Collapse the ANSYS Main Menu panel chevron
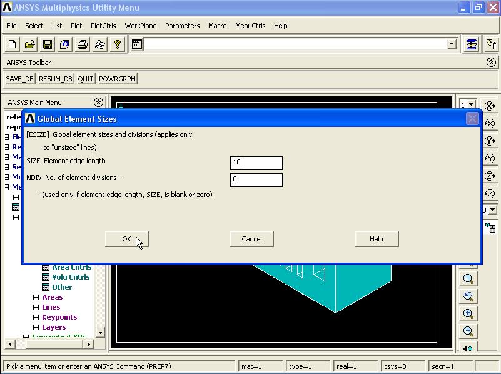Screen dimensions: 501x374 coord(97,102)
